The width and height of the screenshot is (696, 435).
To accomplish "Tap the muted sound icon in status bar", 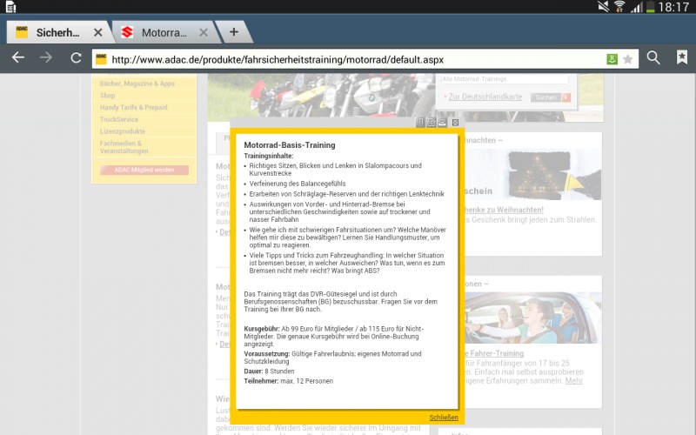I will coord(603,7).
